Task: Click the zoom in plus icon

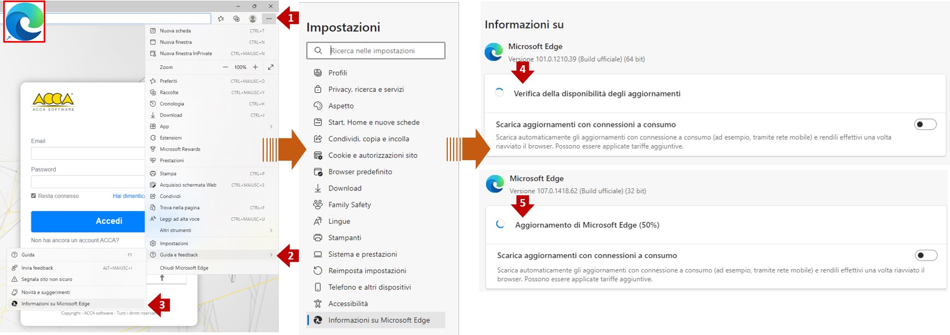Action: 255,67
